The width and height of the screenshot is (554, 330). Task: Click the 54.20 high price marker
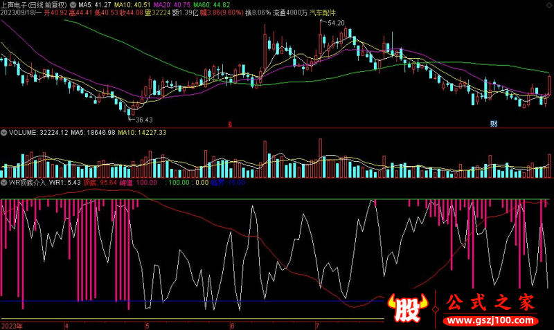336,23
